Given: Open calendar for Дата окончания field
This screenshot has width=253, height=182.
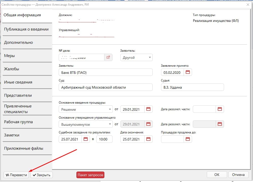Looking at the screenshot, I should point(148,139).
